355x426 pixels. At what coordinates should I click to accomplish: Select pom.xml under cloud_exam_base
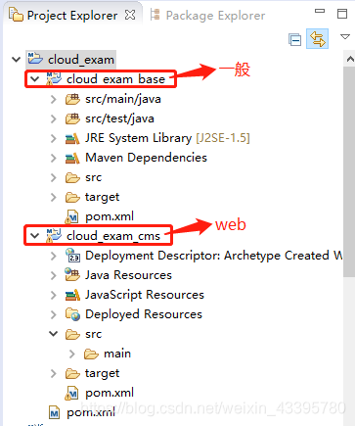pos(110,216)
